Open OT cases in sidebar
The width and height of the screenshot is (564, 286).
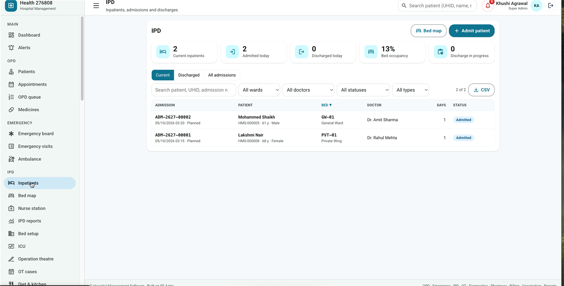(x=40, y=272)
